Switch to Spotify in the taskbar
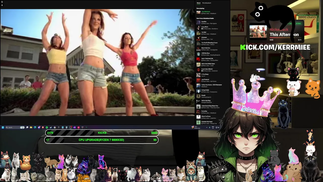This screenshot has height=182, width=323. tap(47, 127)
